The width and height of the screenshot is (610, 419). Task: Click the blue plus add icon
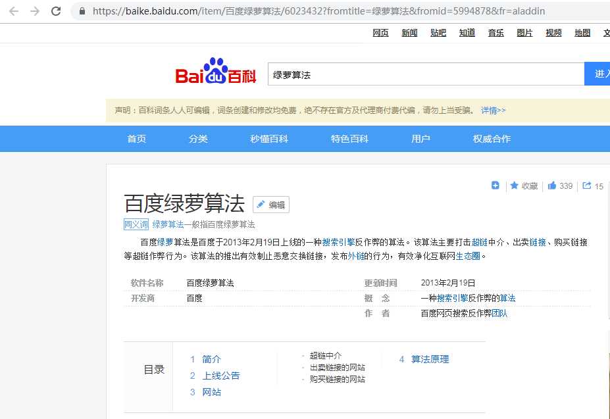click(x=495, y=185)
